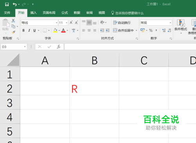Open 条件格式 conditional formatting
The width and height of the screenshot is (196, 143).
pos(181,27)
